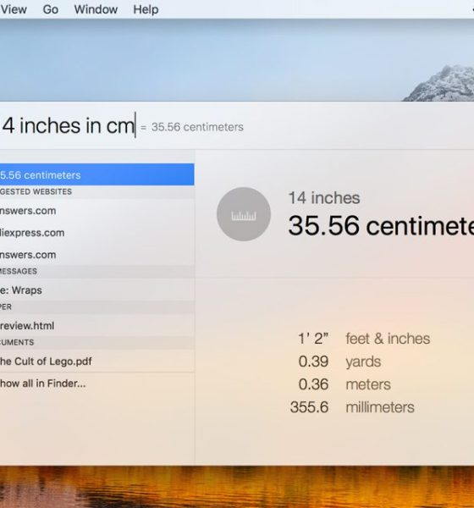The height and width of the screenshot is (508, 474).
Task: Click the 14 inches label in preview
Action: point(324,197)
